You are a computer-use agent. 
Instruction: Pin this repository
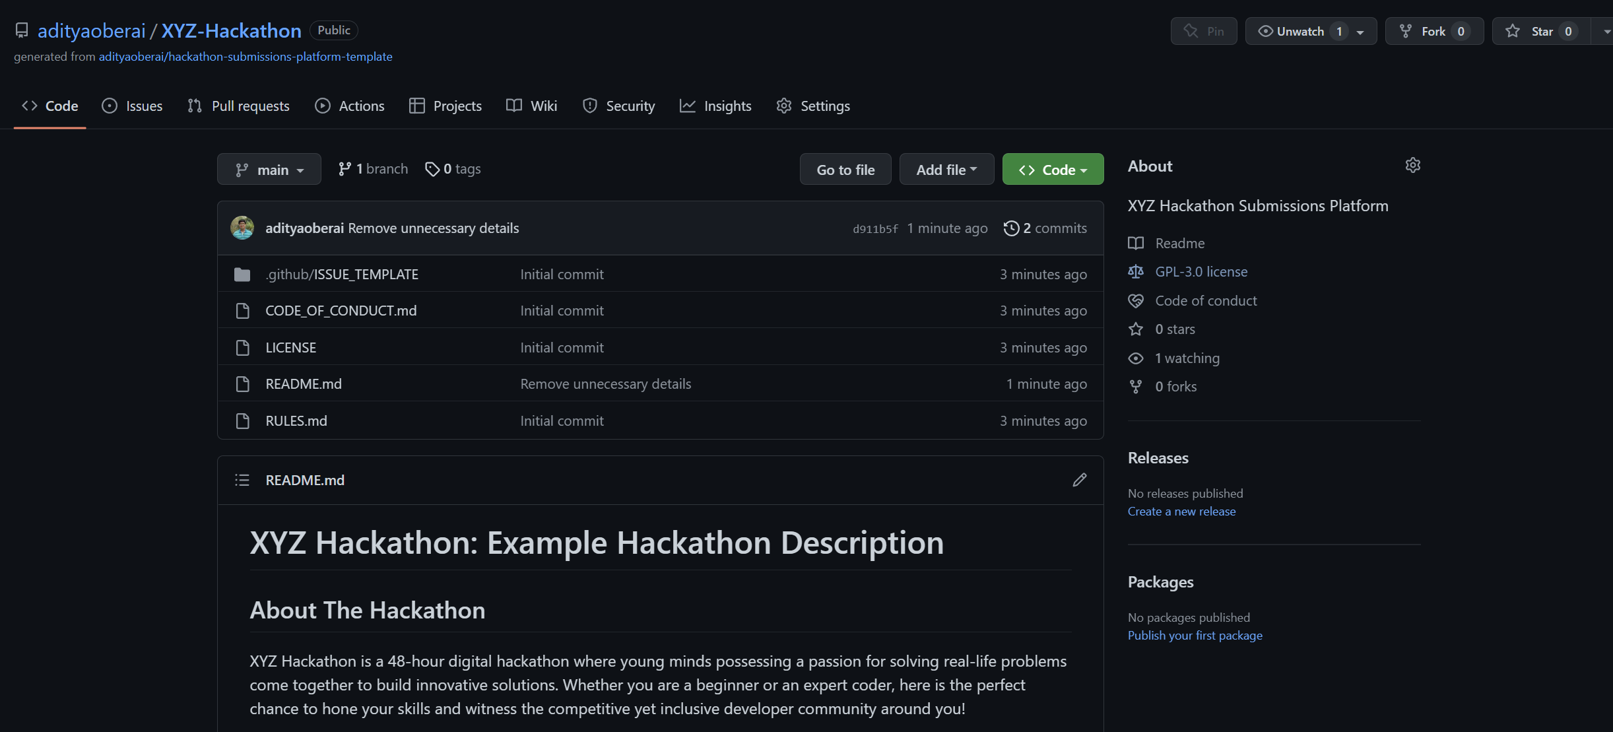(x=1203, y=30)
